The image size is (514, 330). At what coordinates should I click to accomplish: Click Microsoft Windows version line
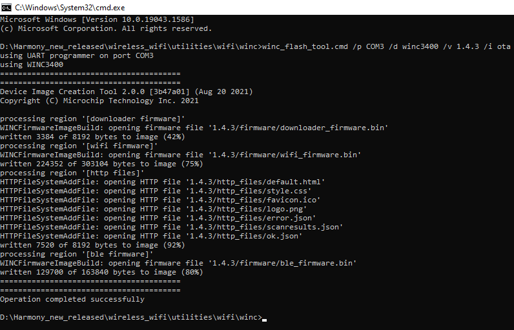coord(97,19)
